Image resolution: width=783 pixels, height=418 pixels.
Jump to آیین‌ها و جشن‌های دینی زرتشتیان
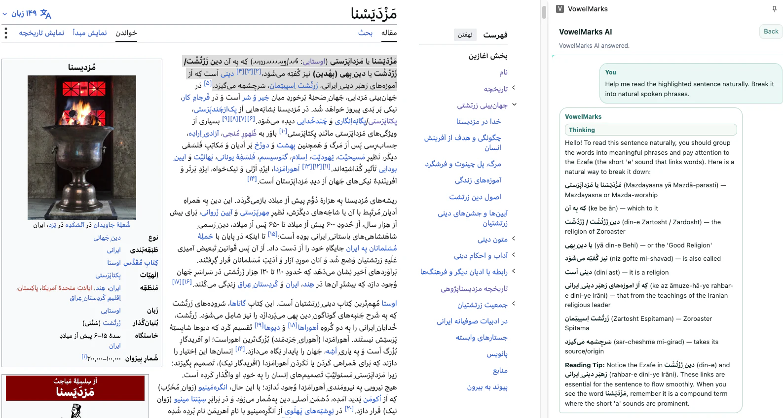pyautogui.click(x=473, y=218)
